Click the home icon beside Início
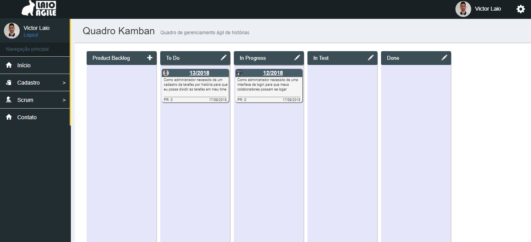The image size is (531, 242). pos(9,65)
